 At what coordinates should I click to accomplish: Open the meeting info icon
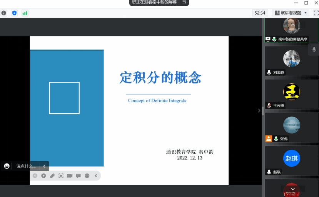pos(4,13)
